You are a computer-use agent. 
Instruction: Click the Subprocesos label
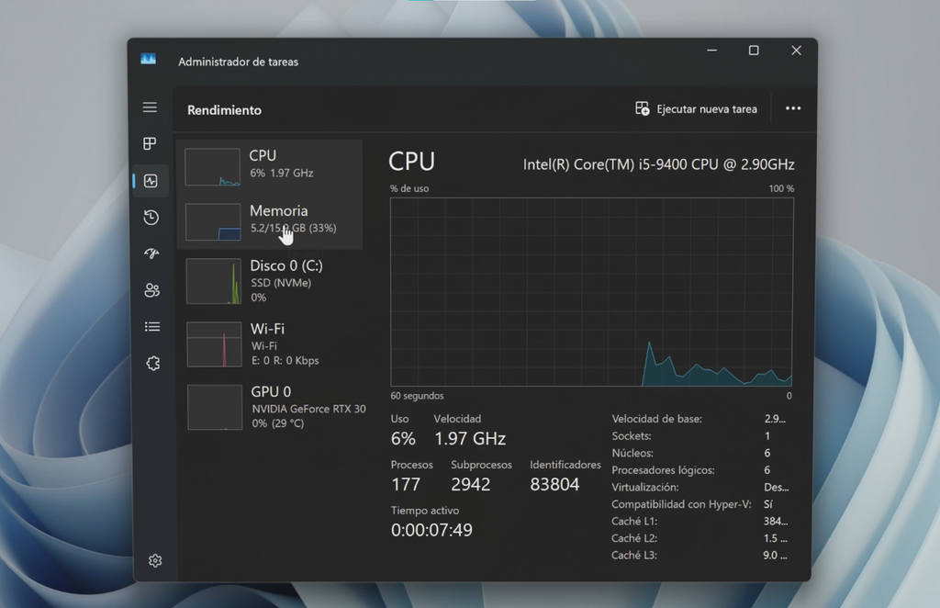point(481,465)
